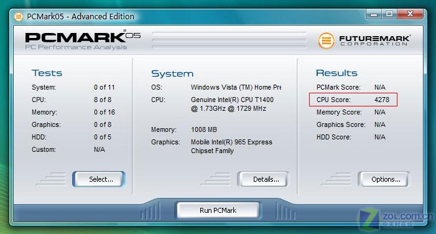
Task: Click the "Graphics:" label in System panel
Action: coord(165,142)
